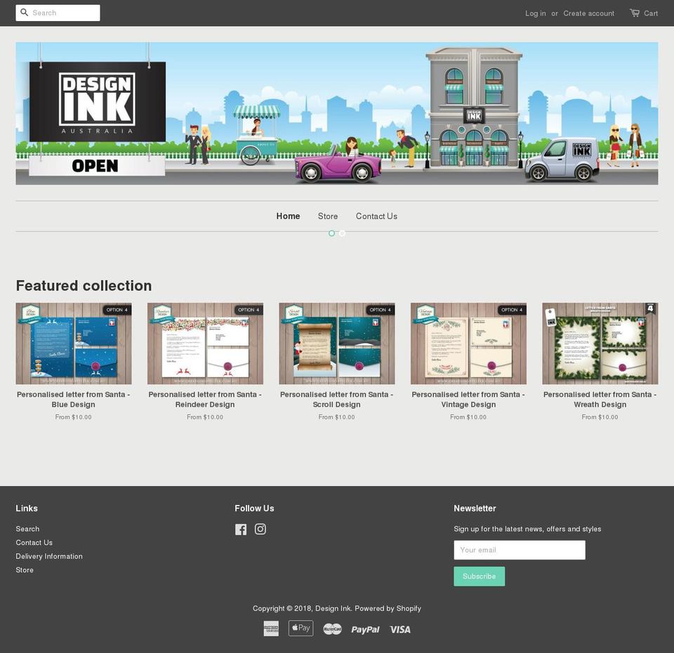674x653 pixels.
Task: Click the PayPal payment icon
Action: coord(365,628)
